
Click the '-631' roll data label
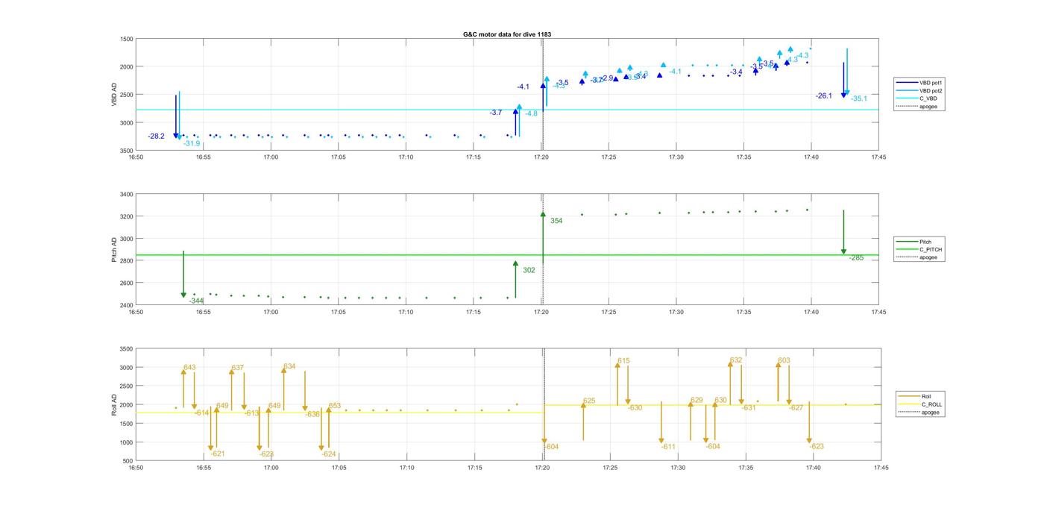tap(749, 408)
